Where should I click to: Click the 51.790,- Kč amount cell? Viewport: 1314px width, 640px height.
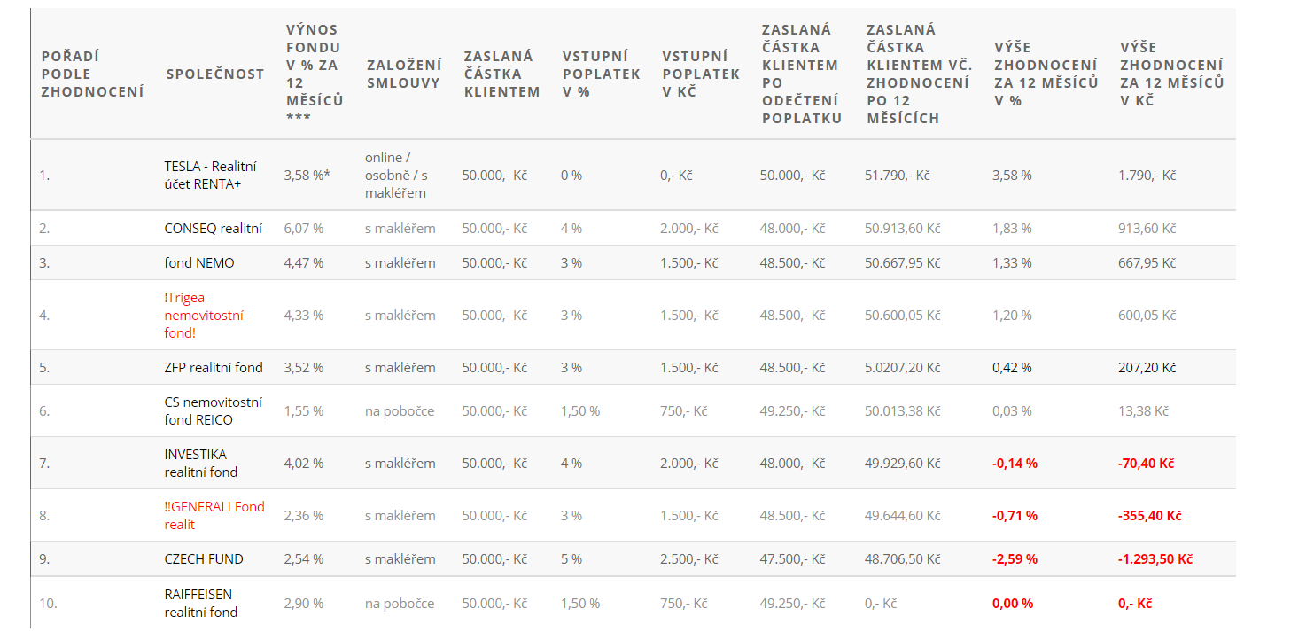point(898,175)
